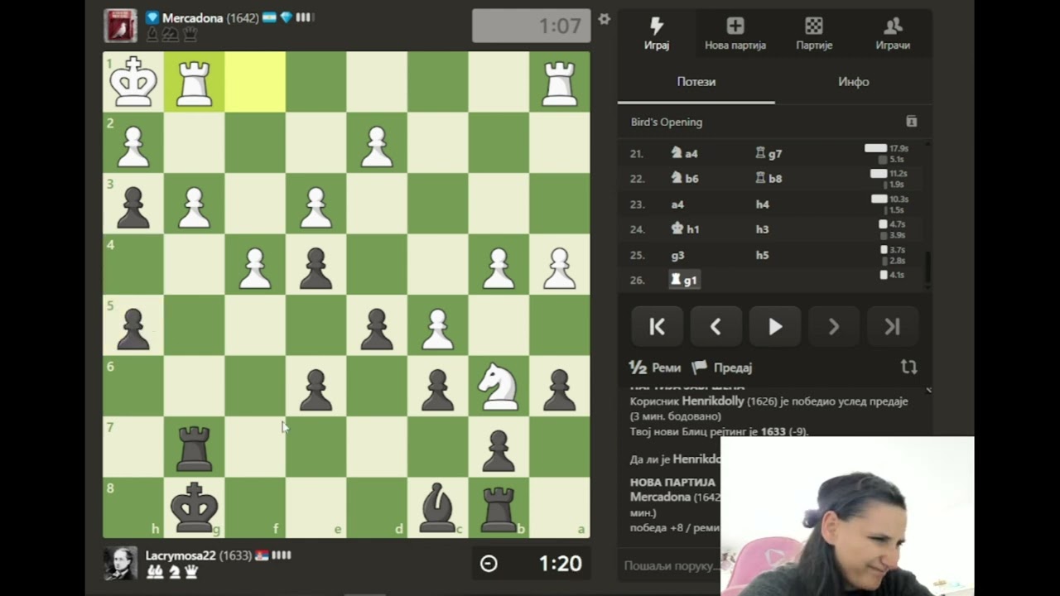Viewport: 1060px width, 596px height.
Task: Select the white pawn on b4
Action: coord(499,266)
